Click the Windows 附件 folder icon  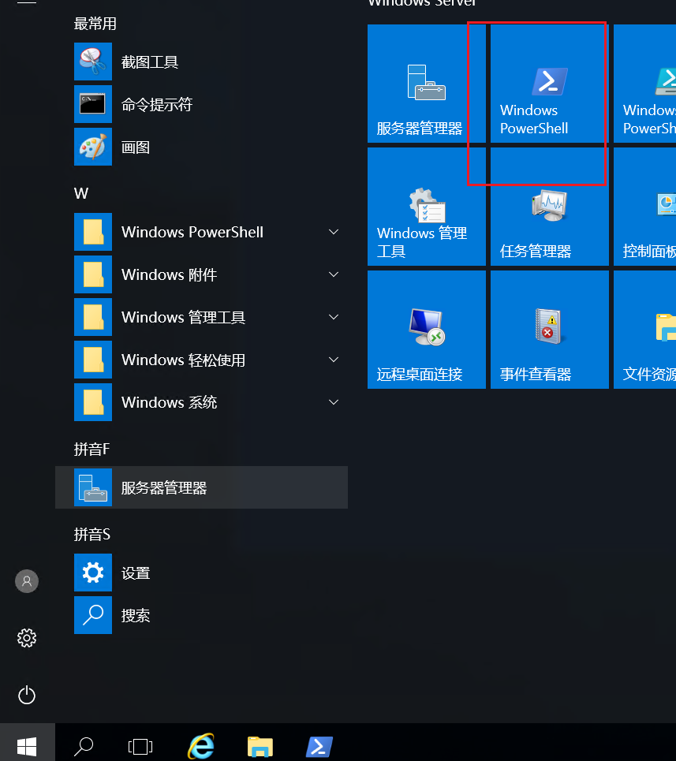[x=93, y=274]
